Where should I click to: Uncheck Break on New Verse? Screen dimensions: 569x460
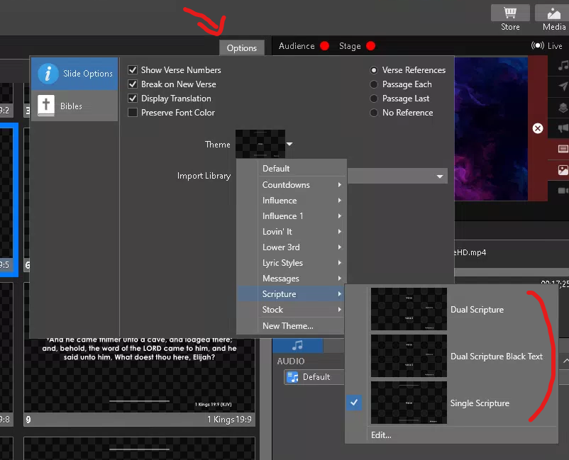(133, 84)
